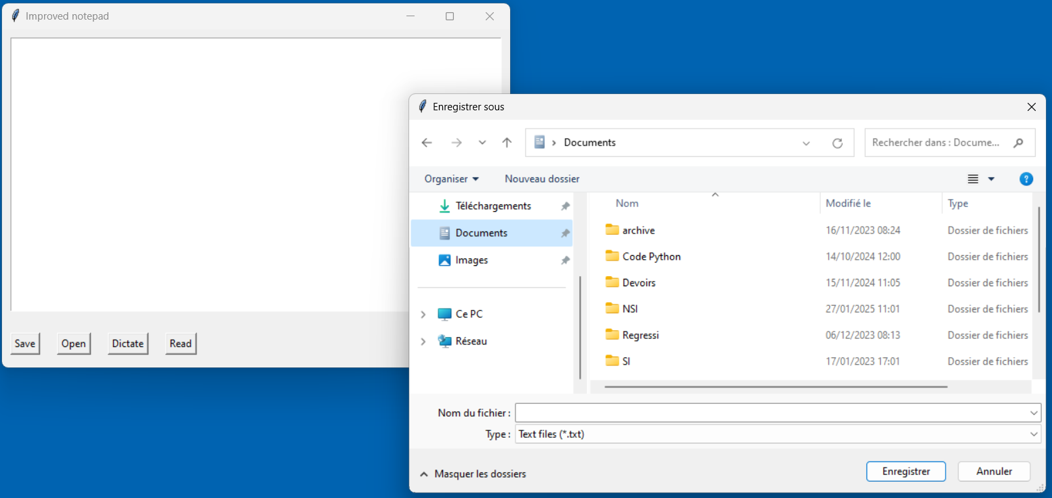Open the recent locations dropdown arrow
This screenshot has height=498, width=1052.
click(482, 143)
